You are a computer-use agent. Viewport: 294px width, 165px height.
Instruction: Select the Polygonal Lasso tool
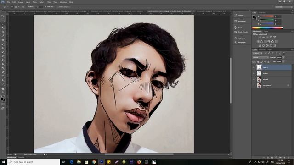3,24
